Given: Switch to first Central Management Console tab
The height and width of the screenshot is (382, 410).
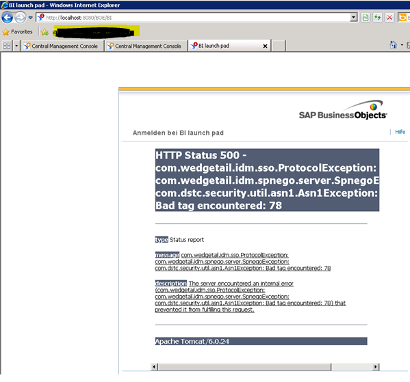Looking at the screenshot, I should (x=62, y=46).
